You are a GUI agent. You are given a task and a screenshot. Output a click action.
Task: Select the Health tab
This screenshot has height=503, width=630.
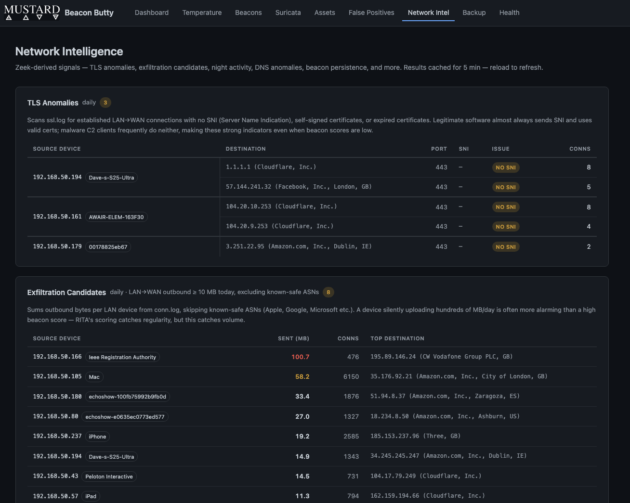(x=509, y=13)
